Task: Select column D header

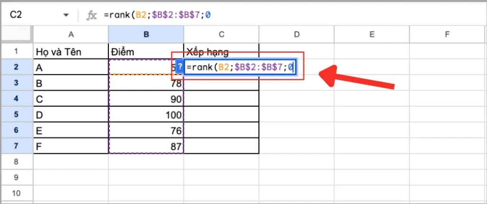Action: [x=297, y=35]
